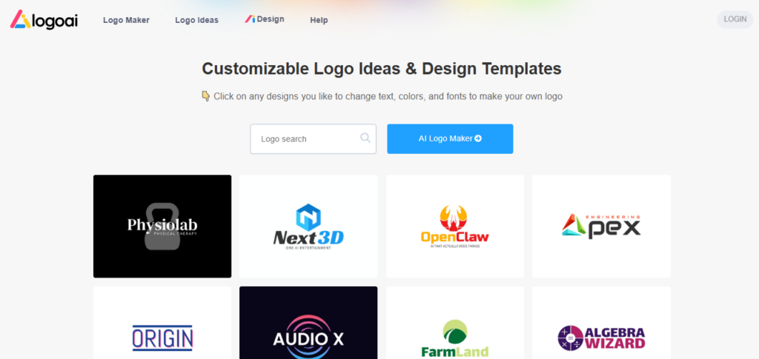Click the magnifier search icon
The image size is (759, 359).
point(365,138)
